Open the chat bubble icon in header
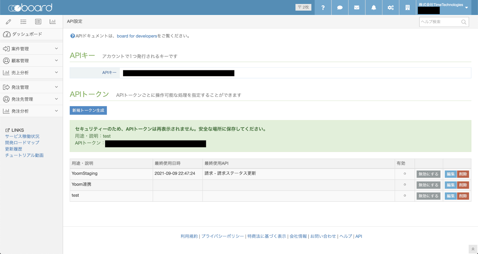Viewport: 478px width, 254px height. [340, 7]
